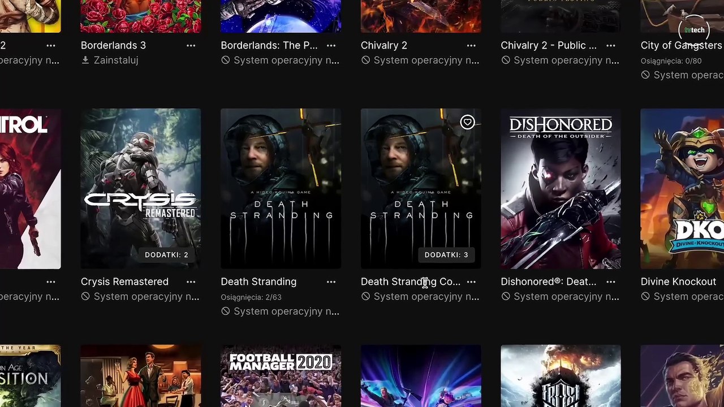The height and width of the screenshot is (407, 724).
Task: Click System operacyjny notice under Crysis Remastered
Action: 140,296
